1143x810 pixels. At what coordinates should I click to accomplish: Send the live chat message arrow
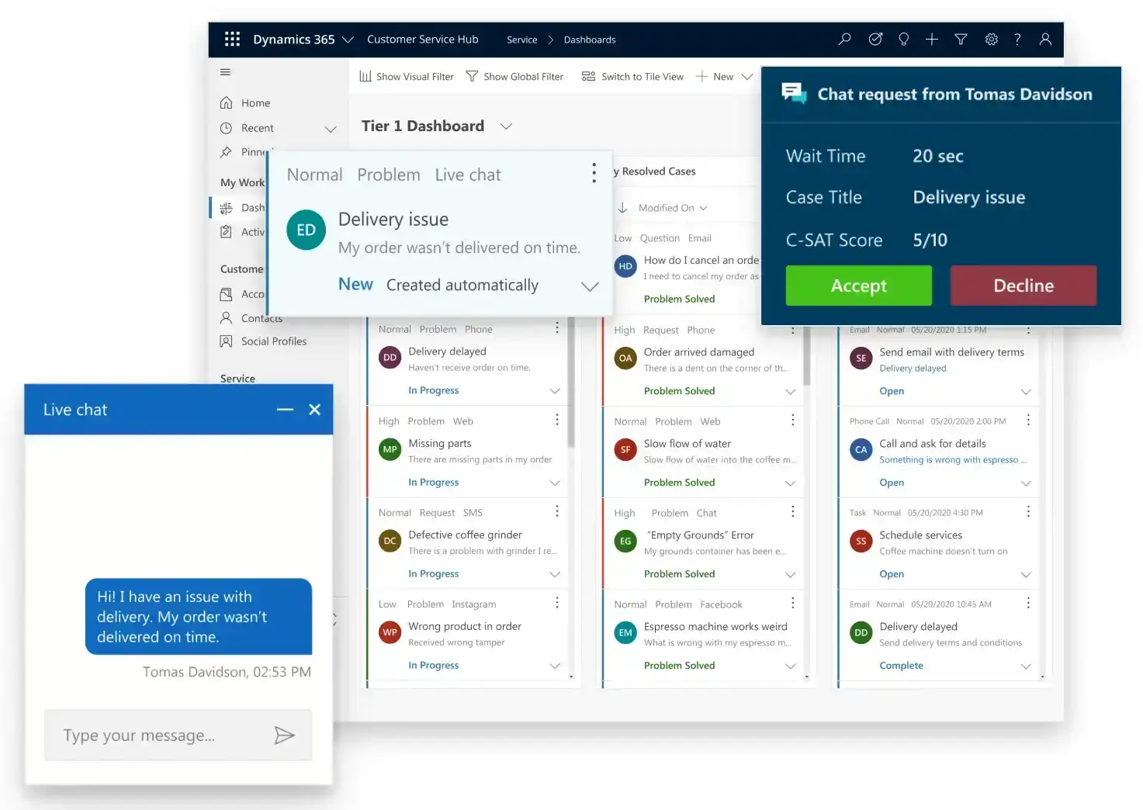pyautogui.click(x=285, y=735)
